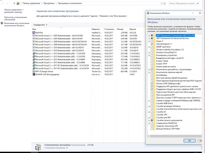The image size is (205, 153).
Task: Click the folder icon beside Службы IIS
Action: 155,112
